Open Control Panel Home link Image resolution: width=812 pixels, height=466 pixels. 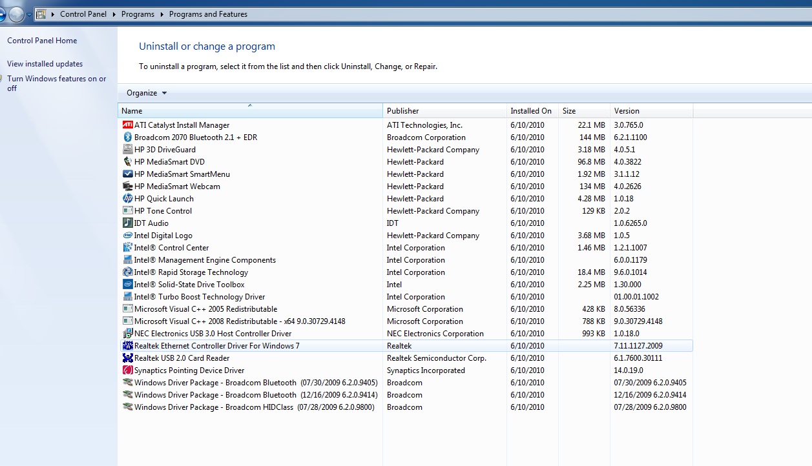click(42, 41)
